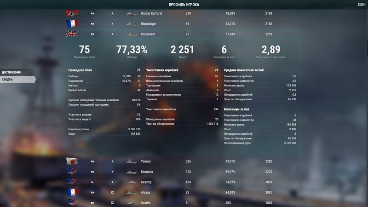Click battleship class icon in République row
This screenshot has height=207, width=368.
(92, 24)
